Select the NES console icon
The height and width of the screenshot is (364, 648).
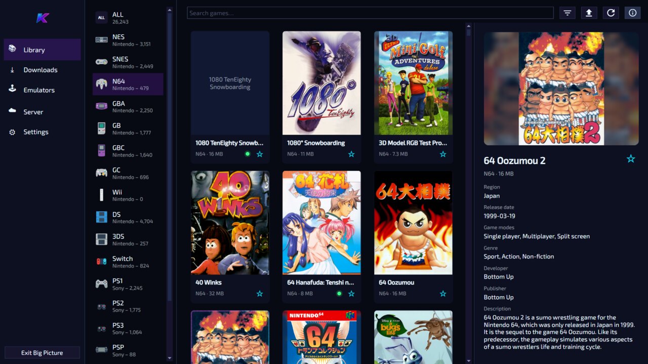[x=102, y=40]
